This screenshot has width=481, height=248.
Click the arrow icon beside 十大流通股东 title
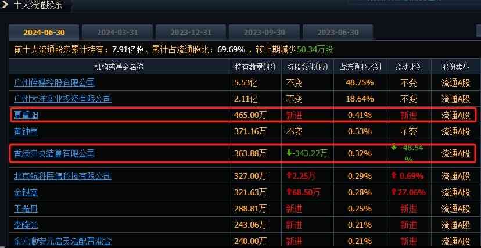tap(5, 6)
